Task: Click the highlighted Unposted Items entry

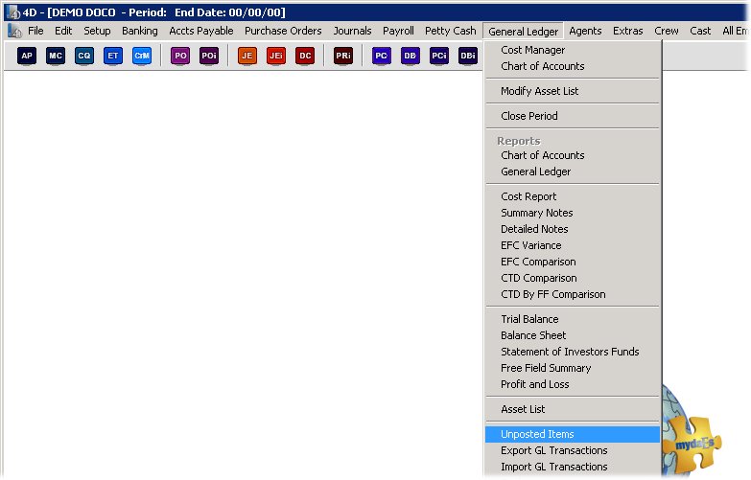Action: [573, 434]
